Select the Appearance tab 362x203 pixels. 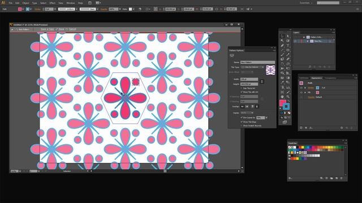pos(317,78)
